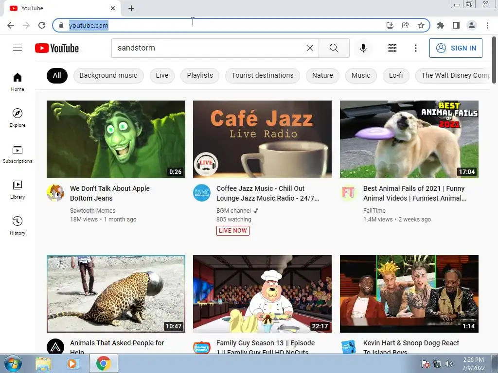Open the BGM channel name link

234,211
